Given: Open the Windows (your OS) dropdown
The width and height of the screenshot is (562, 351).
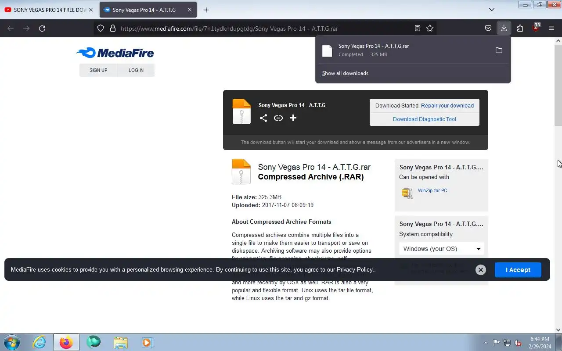Looking at the screenshot, I should (441, 249).
